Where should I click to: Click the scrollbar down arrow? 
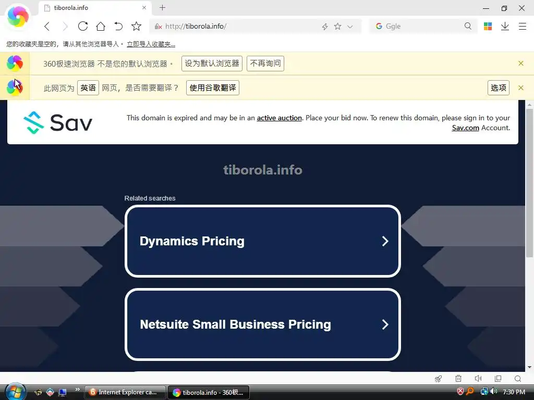click(529, 367)
